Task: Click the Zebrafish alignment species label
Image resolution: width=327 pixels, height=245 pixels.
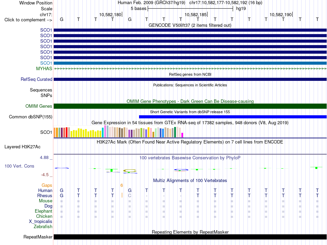Action: 43,226
